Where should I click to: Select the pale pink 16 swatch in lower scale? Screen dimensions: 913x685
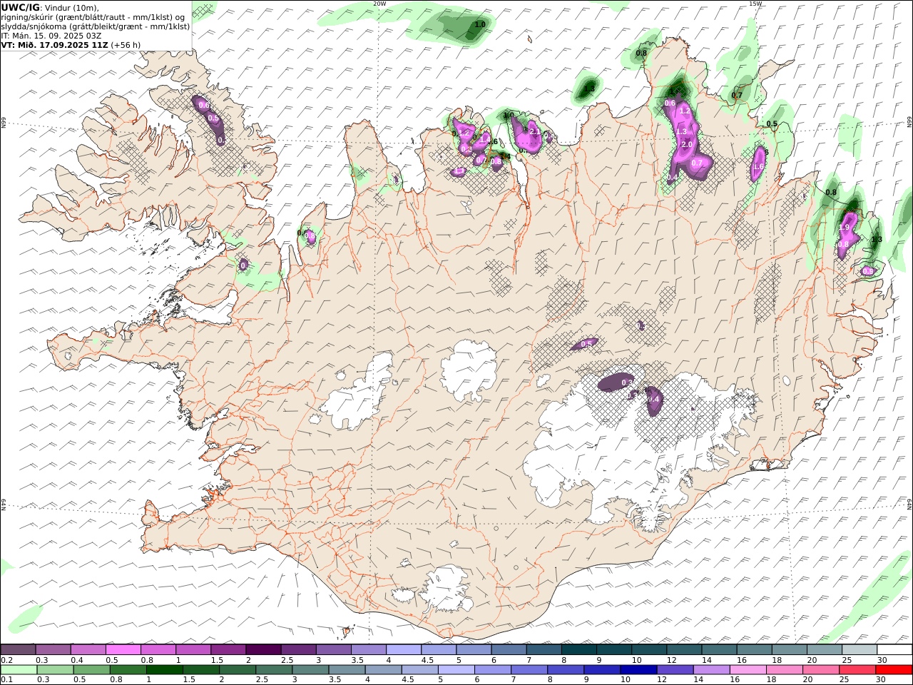coord(748,670)
